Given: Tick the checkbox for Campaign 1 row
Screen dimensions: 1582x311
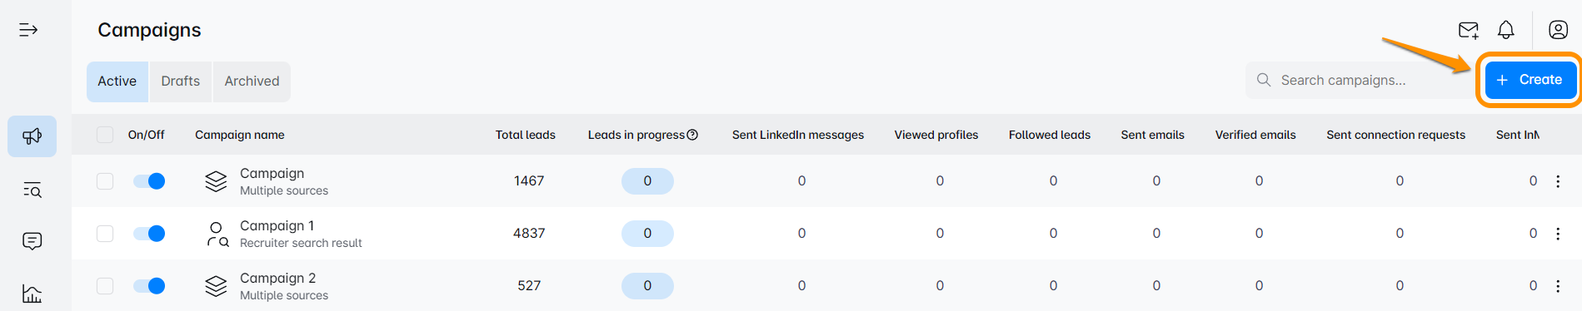Looking at the screenshot, I should pos(105,234).
